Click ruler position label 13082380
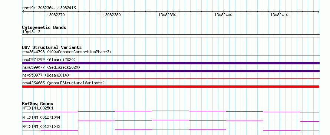 point(112,15)
